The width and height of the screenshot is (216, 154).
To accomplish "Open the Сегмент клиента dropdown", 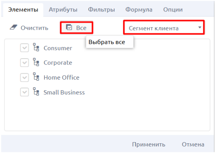I will tap(164, 27).
